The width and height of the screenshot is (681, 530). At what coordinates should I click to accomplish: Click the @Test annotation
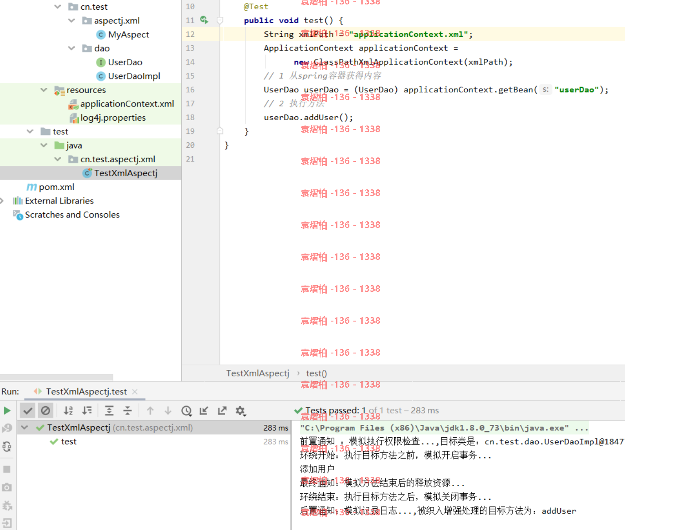tap(256, 7)
